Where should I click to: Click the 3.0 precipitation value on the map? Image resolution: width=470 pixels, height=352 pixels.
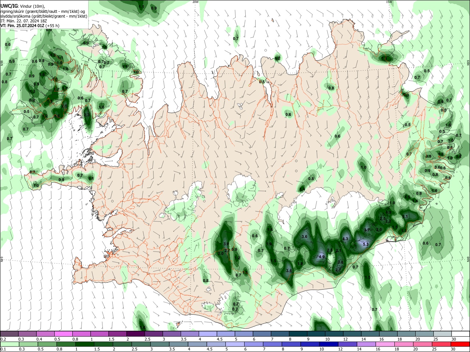226,244
